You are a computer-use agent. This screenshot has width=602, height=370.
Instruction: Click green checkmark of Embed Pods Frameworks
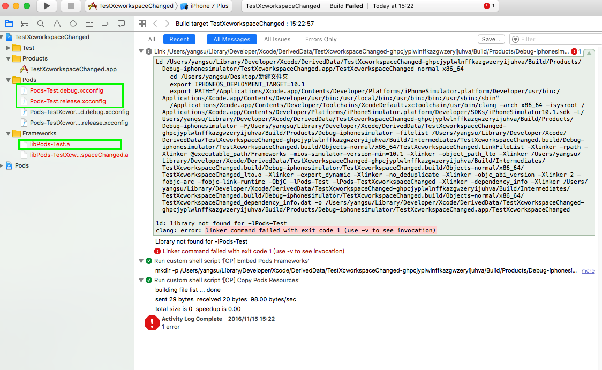pyautogui.click(x=149, y=261)
